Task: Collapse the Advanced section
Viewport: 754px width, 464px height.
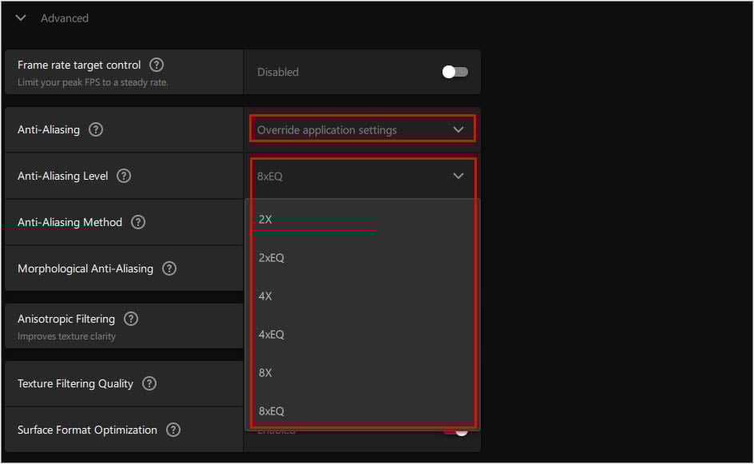Action: pyautogui.click(x=20, y=17)
